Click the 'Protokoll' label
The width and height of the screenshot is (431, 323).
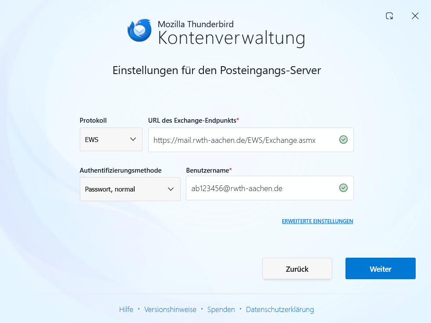coord(93,120)
